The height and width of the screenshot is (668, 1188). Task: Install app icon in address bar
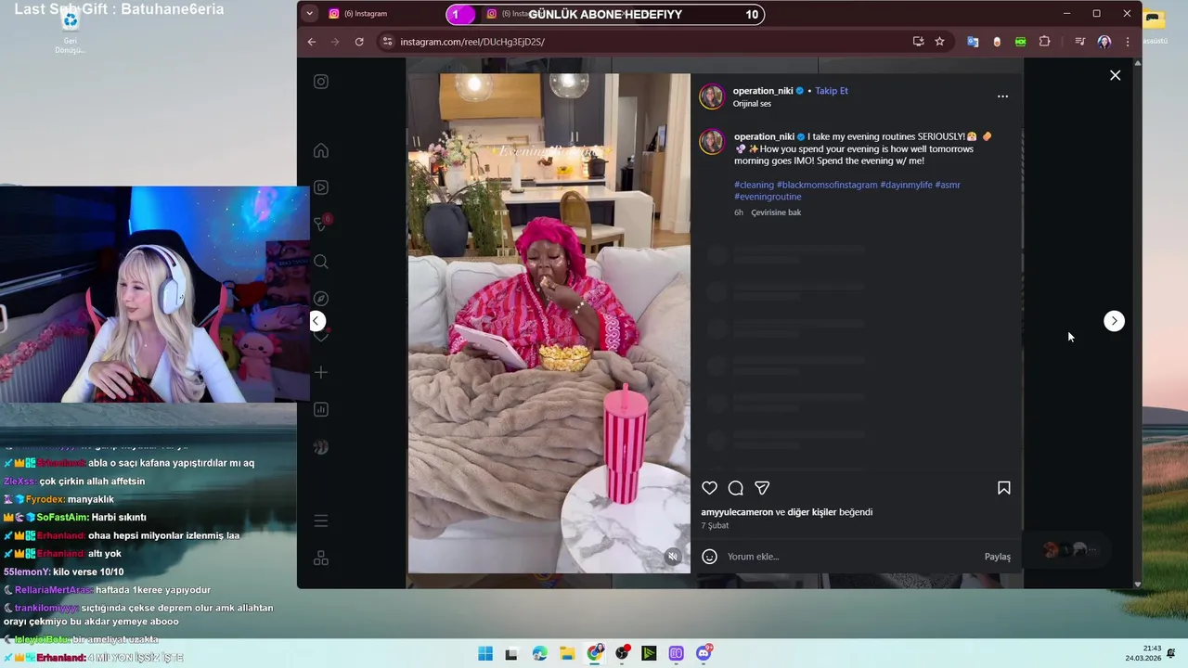pyautogui.click(x=918, y=42)
